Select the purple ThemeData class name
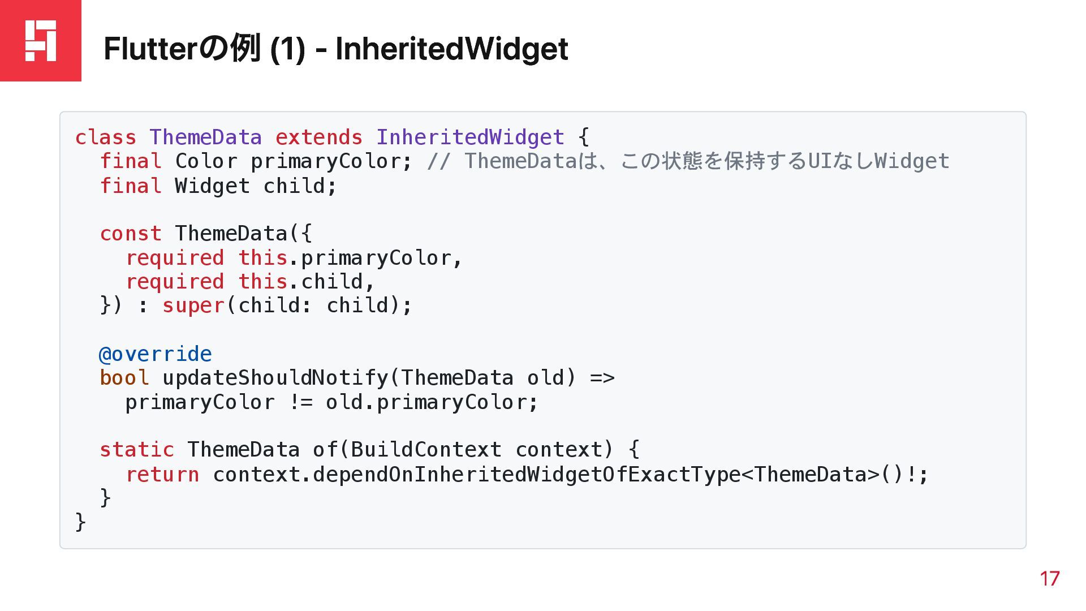 point(205,137)
